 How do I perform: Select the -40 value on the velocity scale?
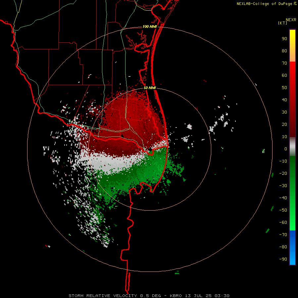[x=283, y=198]
